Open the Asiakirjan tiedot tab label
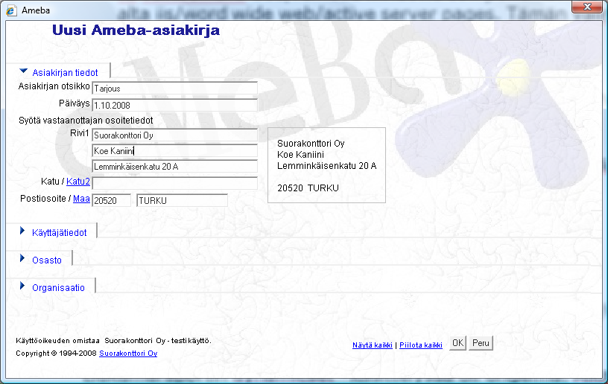This screenshot has height=384, width=608. pos(65,72)
